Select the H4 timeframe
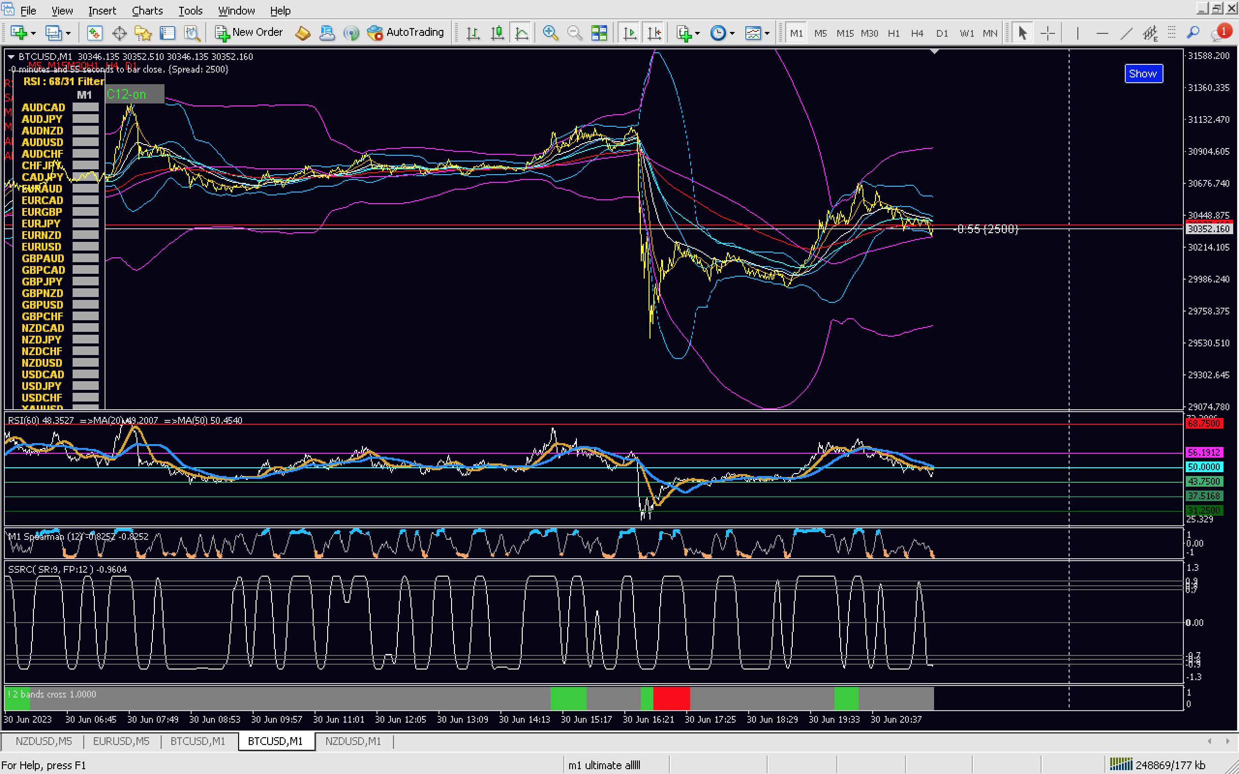Viewport: 1239px width, 774px height. pos(917,33)
